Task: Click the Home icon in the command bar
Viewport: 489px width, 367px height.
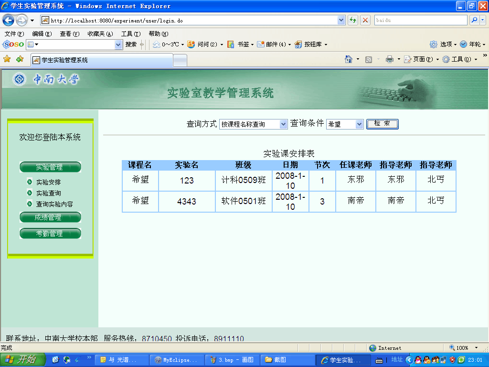Action: pyautogui.click(x=349, y=59)
